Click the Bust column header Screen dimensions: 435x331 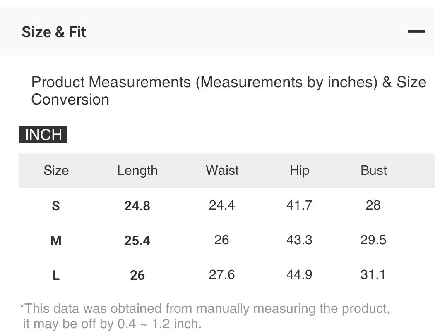373,170
